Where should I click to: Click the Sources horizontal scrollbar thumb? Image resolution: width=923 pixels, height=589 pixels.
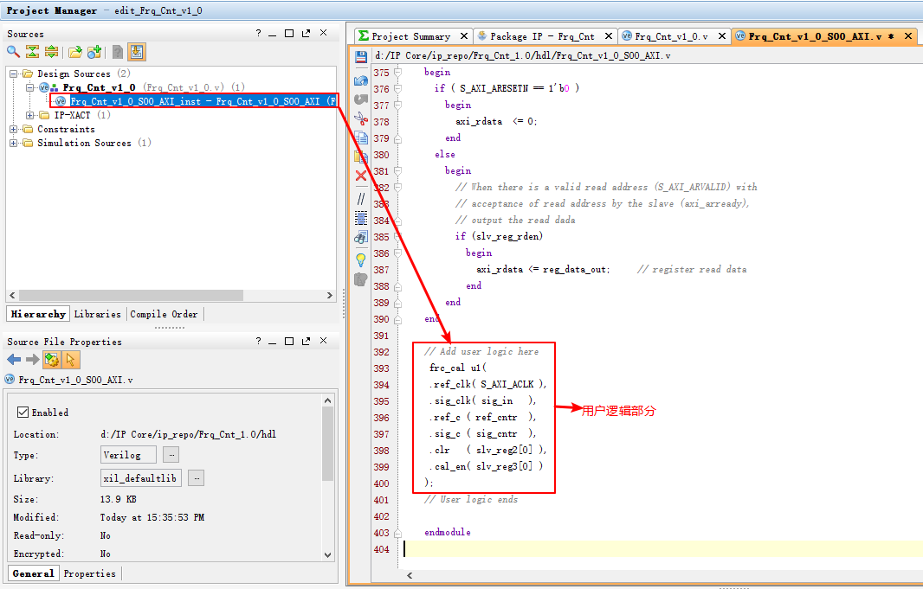[x=131, y=295]
